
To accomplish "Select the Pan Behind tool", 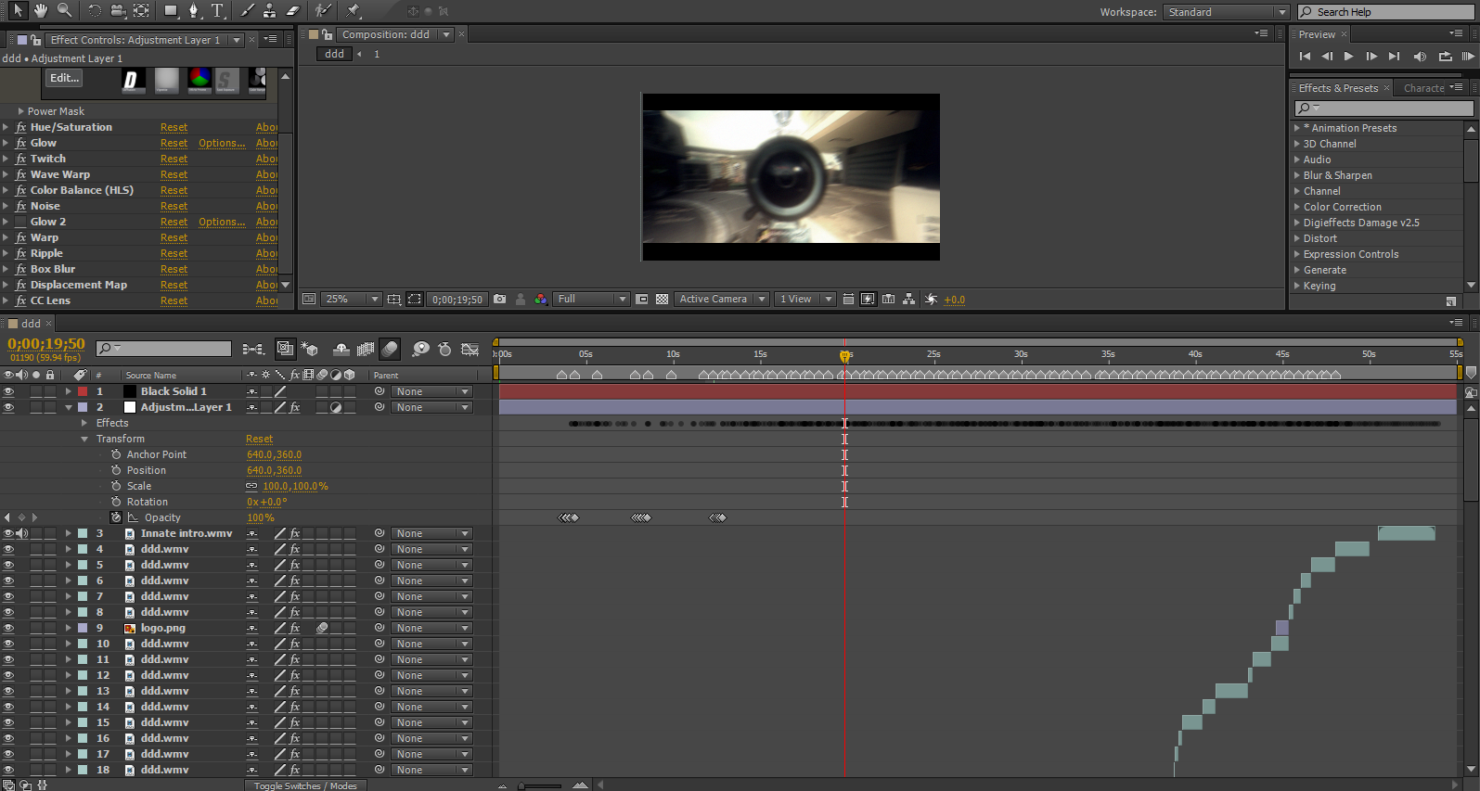I will point(141,11).
